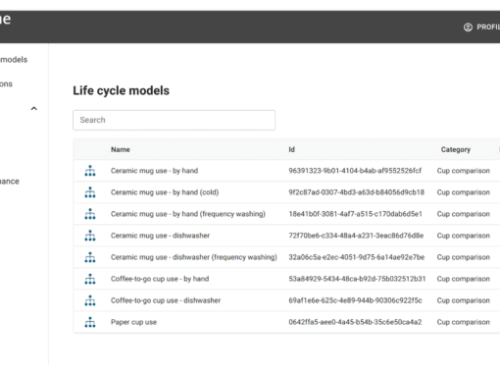
Task: Open the models item in the sidebar
Action: pyautogui.click(x=14, y=60)
